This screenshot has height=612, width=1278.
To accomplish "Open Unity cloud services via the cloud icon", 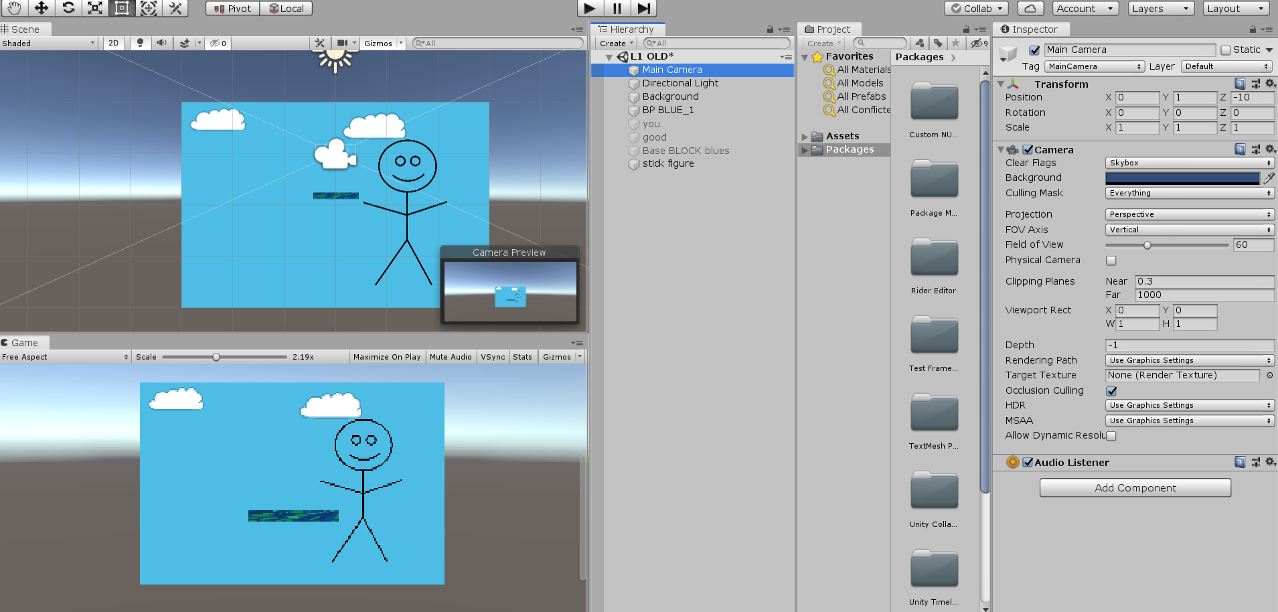I will click(x=1030, y=8).
